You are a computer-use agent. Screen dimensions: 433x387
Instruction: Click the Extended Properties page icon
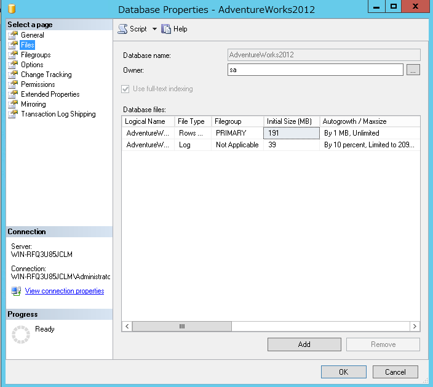13,94
